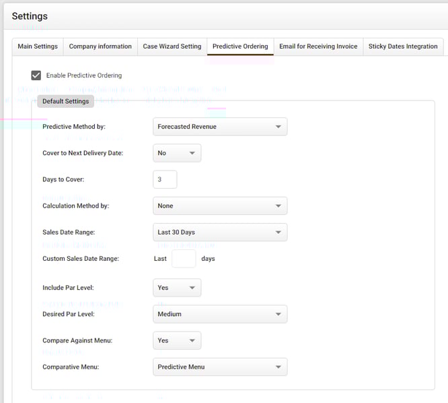The width and height of the screenshot is (448, 403).
Task: Click the Last 30 Days dropdown arrow
Action: 278,232
